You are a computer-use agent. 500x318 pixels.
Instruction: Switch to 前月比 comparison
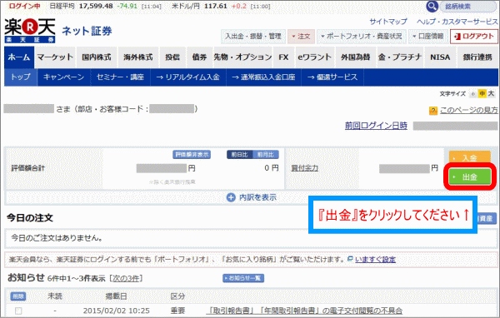click(266, 155)
